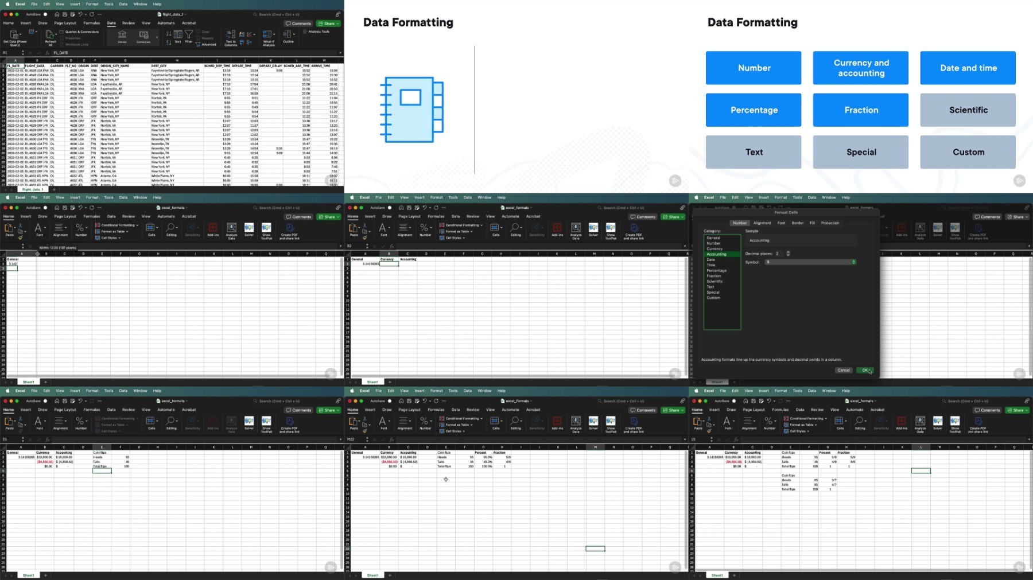Image resolution: width=1033 pixels, height=580 pixels.
Task: Toggle AutoSave in window with cell M22
Action: pos(390,401)
